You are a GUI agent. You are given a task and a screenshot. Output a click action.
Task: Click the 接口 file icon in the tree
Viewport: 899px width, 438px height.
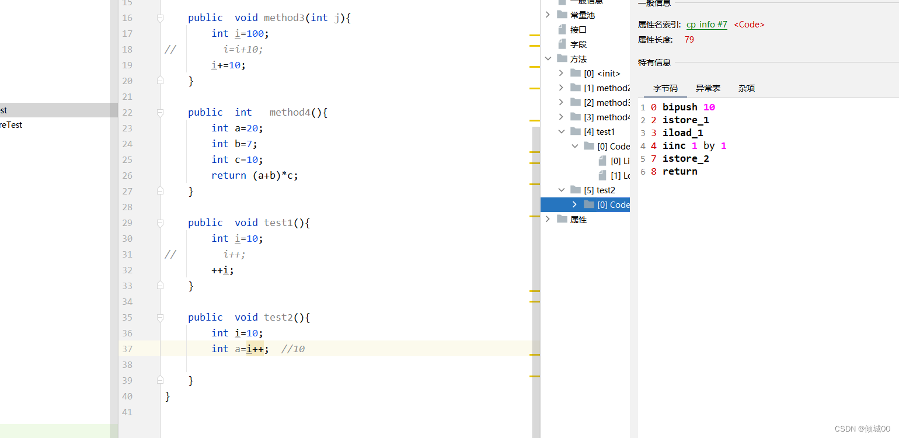562,29
